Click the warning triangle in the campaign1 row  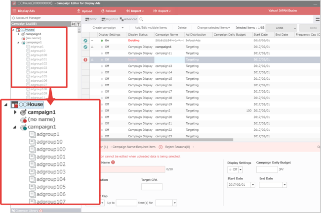pyautogui.click(x=92, y=47)
